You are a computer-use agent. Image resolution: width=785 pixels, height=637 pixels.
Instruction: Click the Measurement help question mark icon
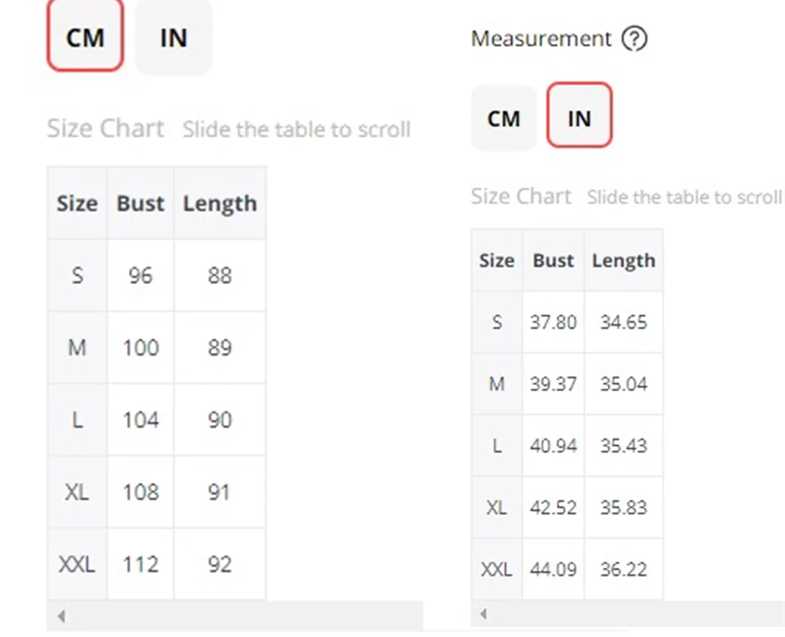tap(634, 39)
